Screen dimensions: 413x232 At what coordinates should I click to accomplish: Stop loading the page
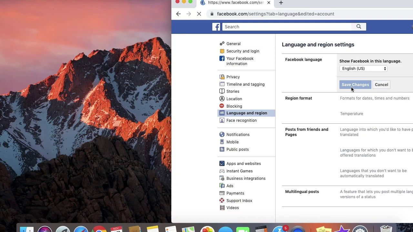[199, 14]
